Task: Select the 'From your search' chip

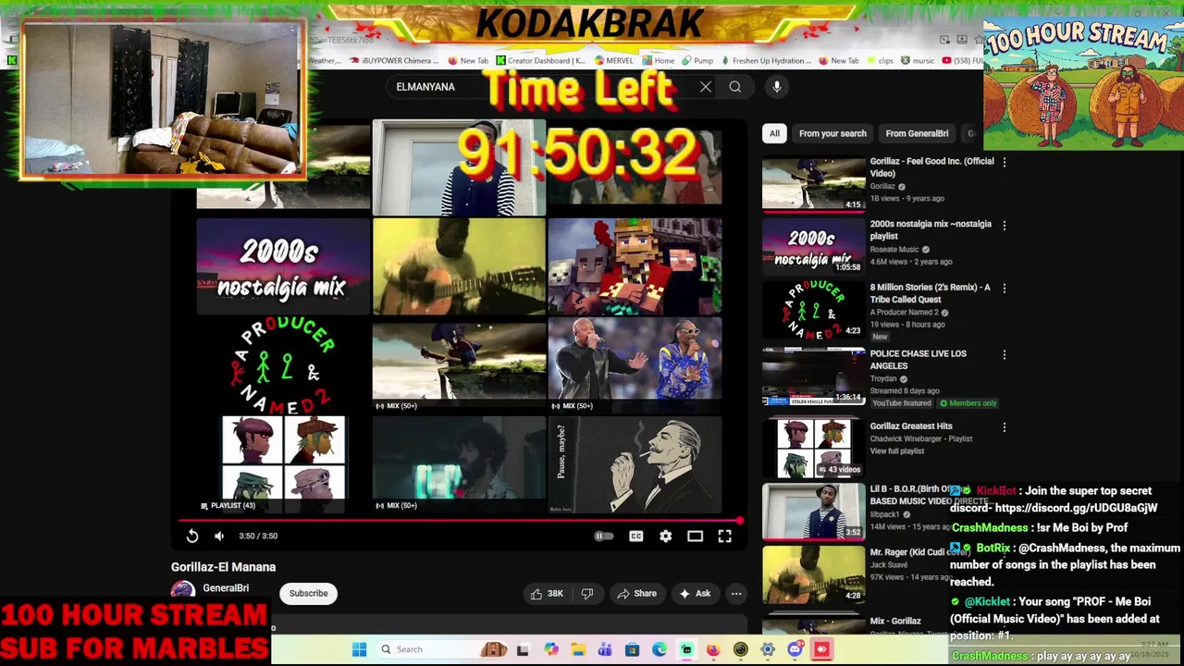Action: pos(832,133)
